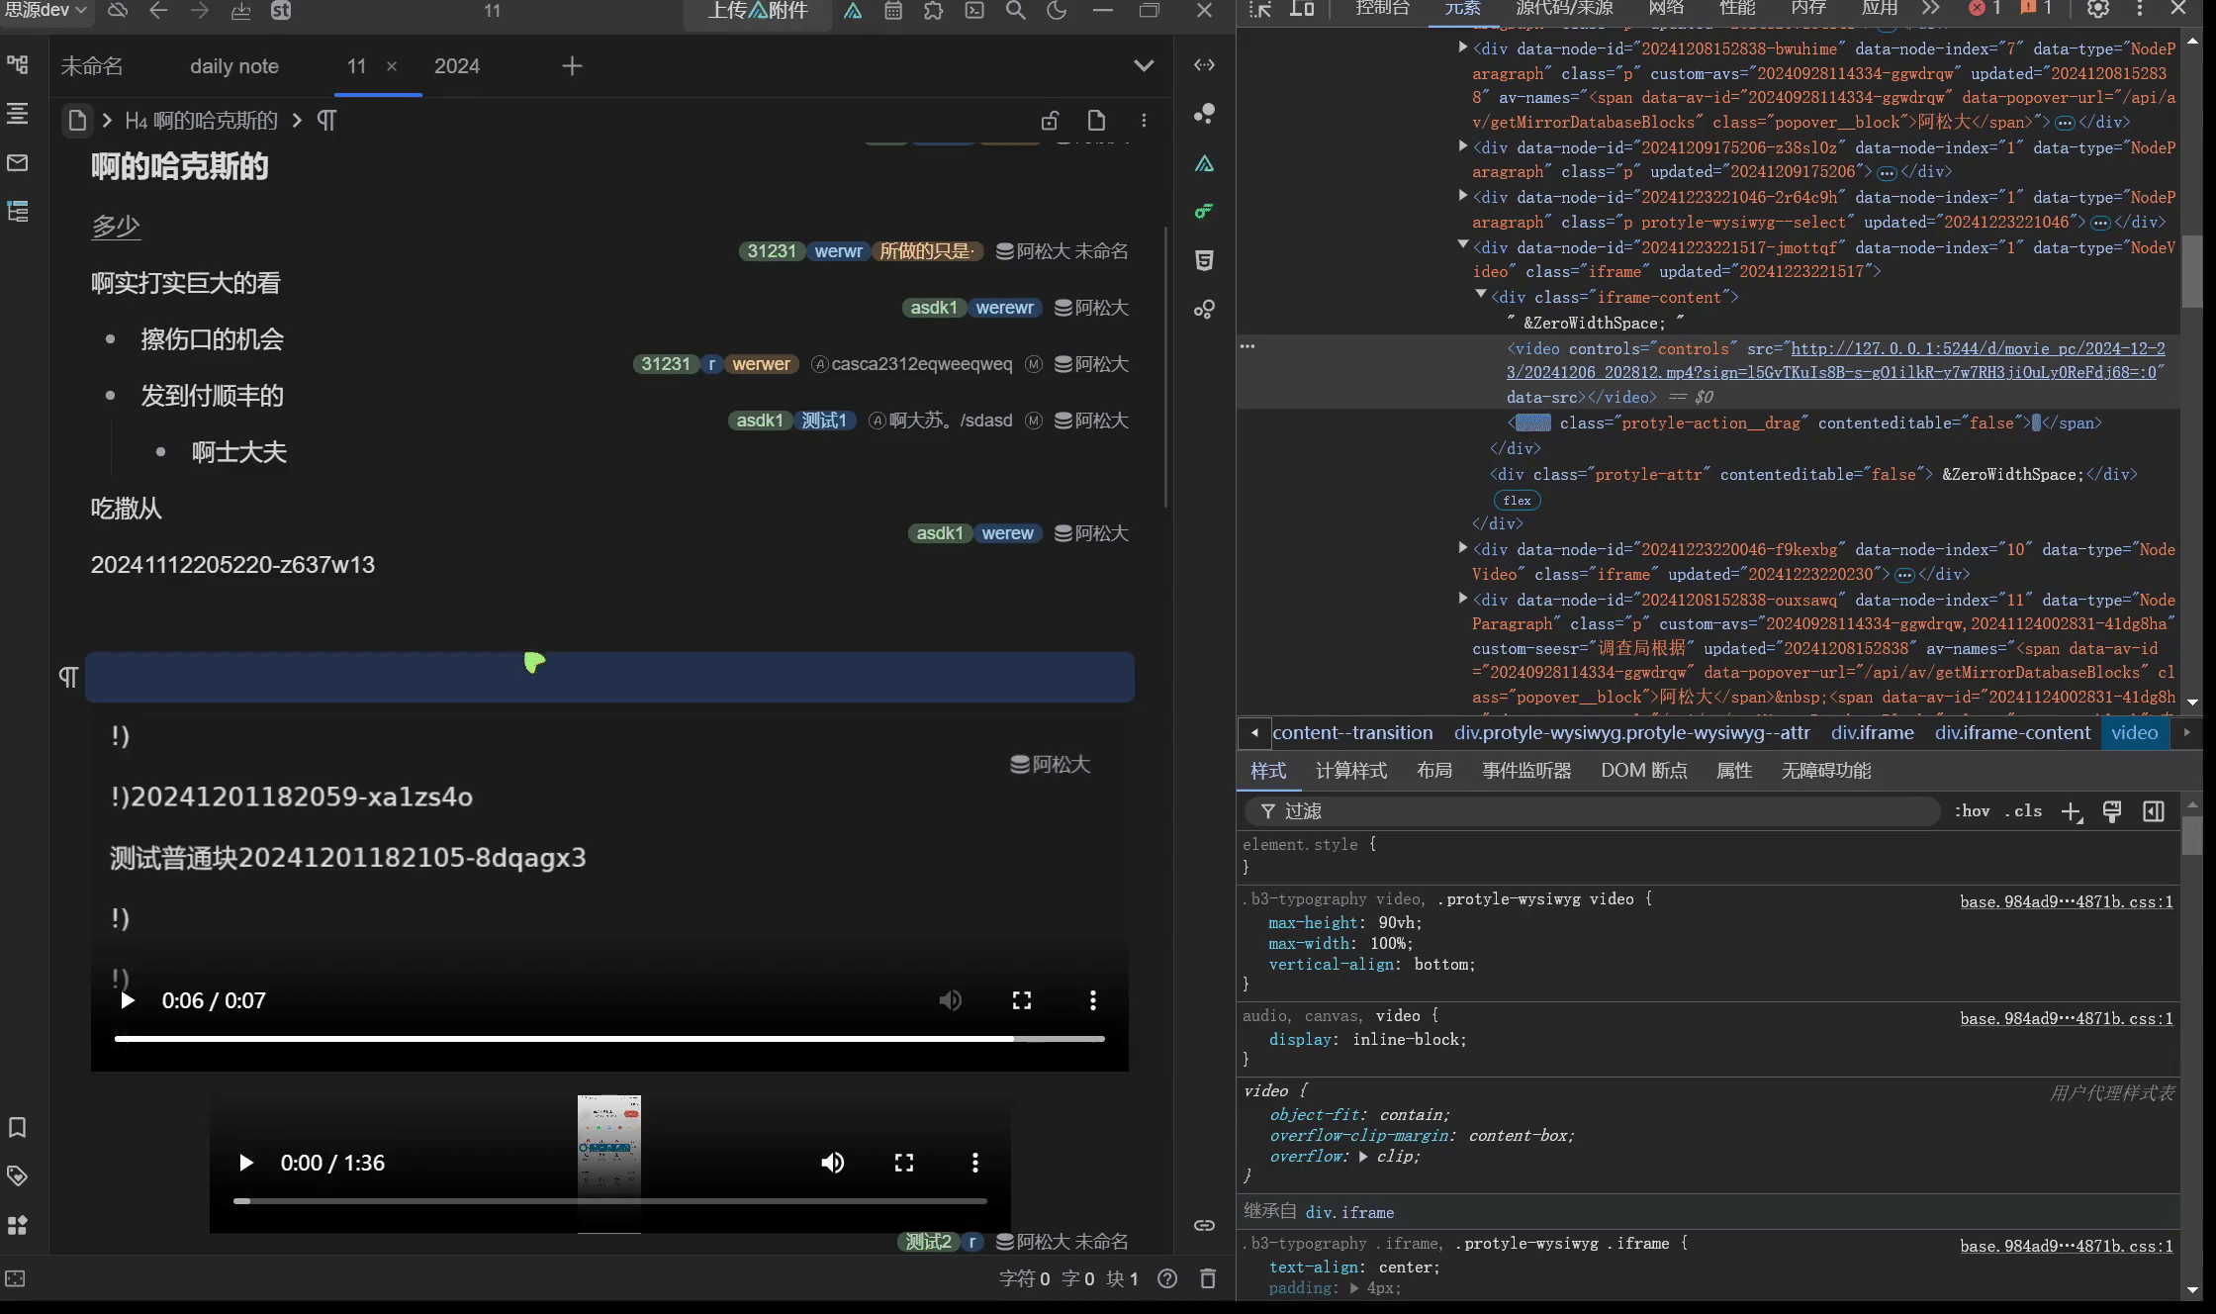The height and width of the screenshot is (1314, 2216).
Task: Switch to the daily note tab
Action: tap(234, 66)
